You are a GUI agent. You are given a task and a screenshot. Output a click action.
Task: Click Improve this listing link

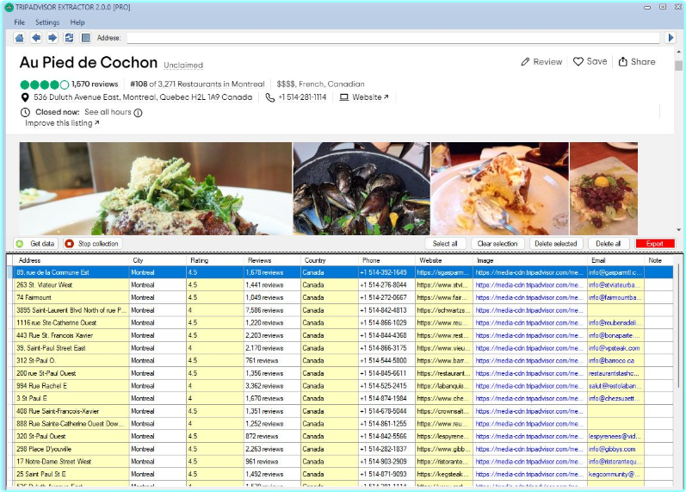click(62, 123)
